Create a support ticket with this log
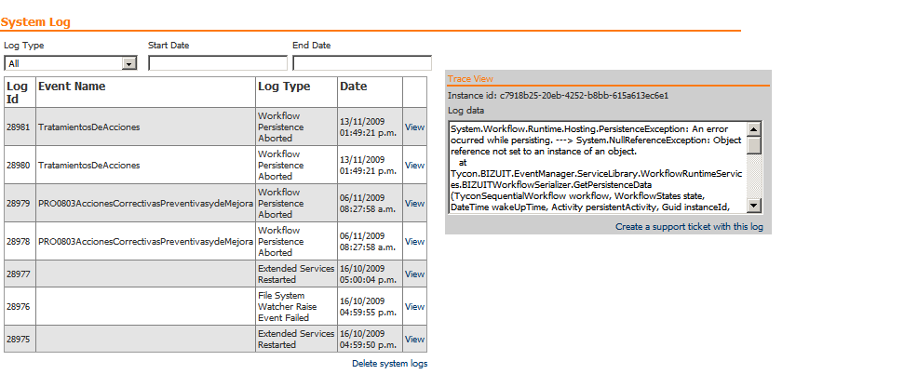Viewport: 904px width, 374px height. click(x=688, y=227)
